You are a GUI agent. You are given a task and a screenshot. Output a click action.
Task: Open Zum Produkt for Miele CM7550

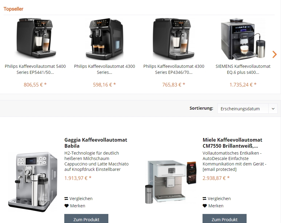[x=224, y=219]
